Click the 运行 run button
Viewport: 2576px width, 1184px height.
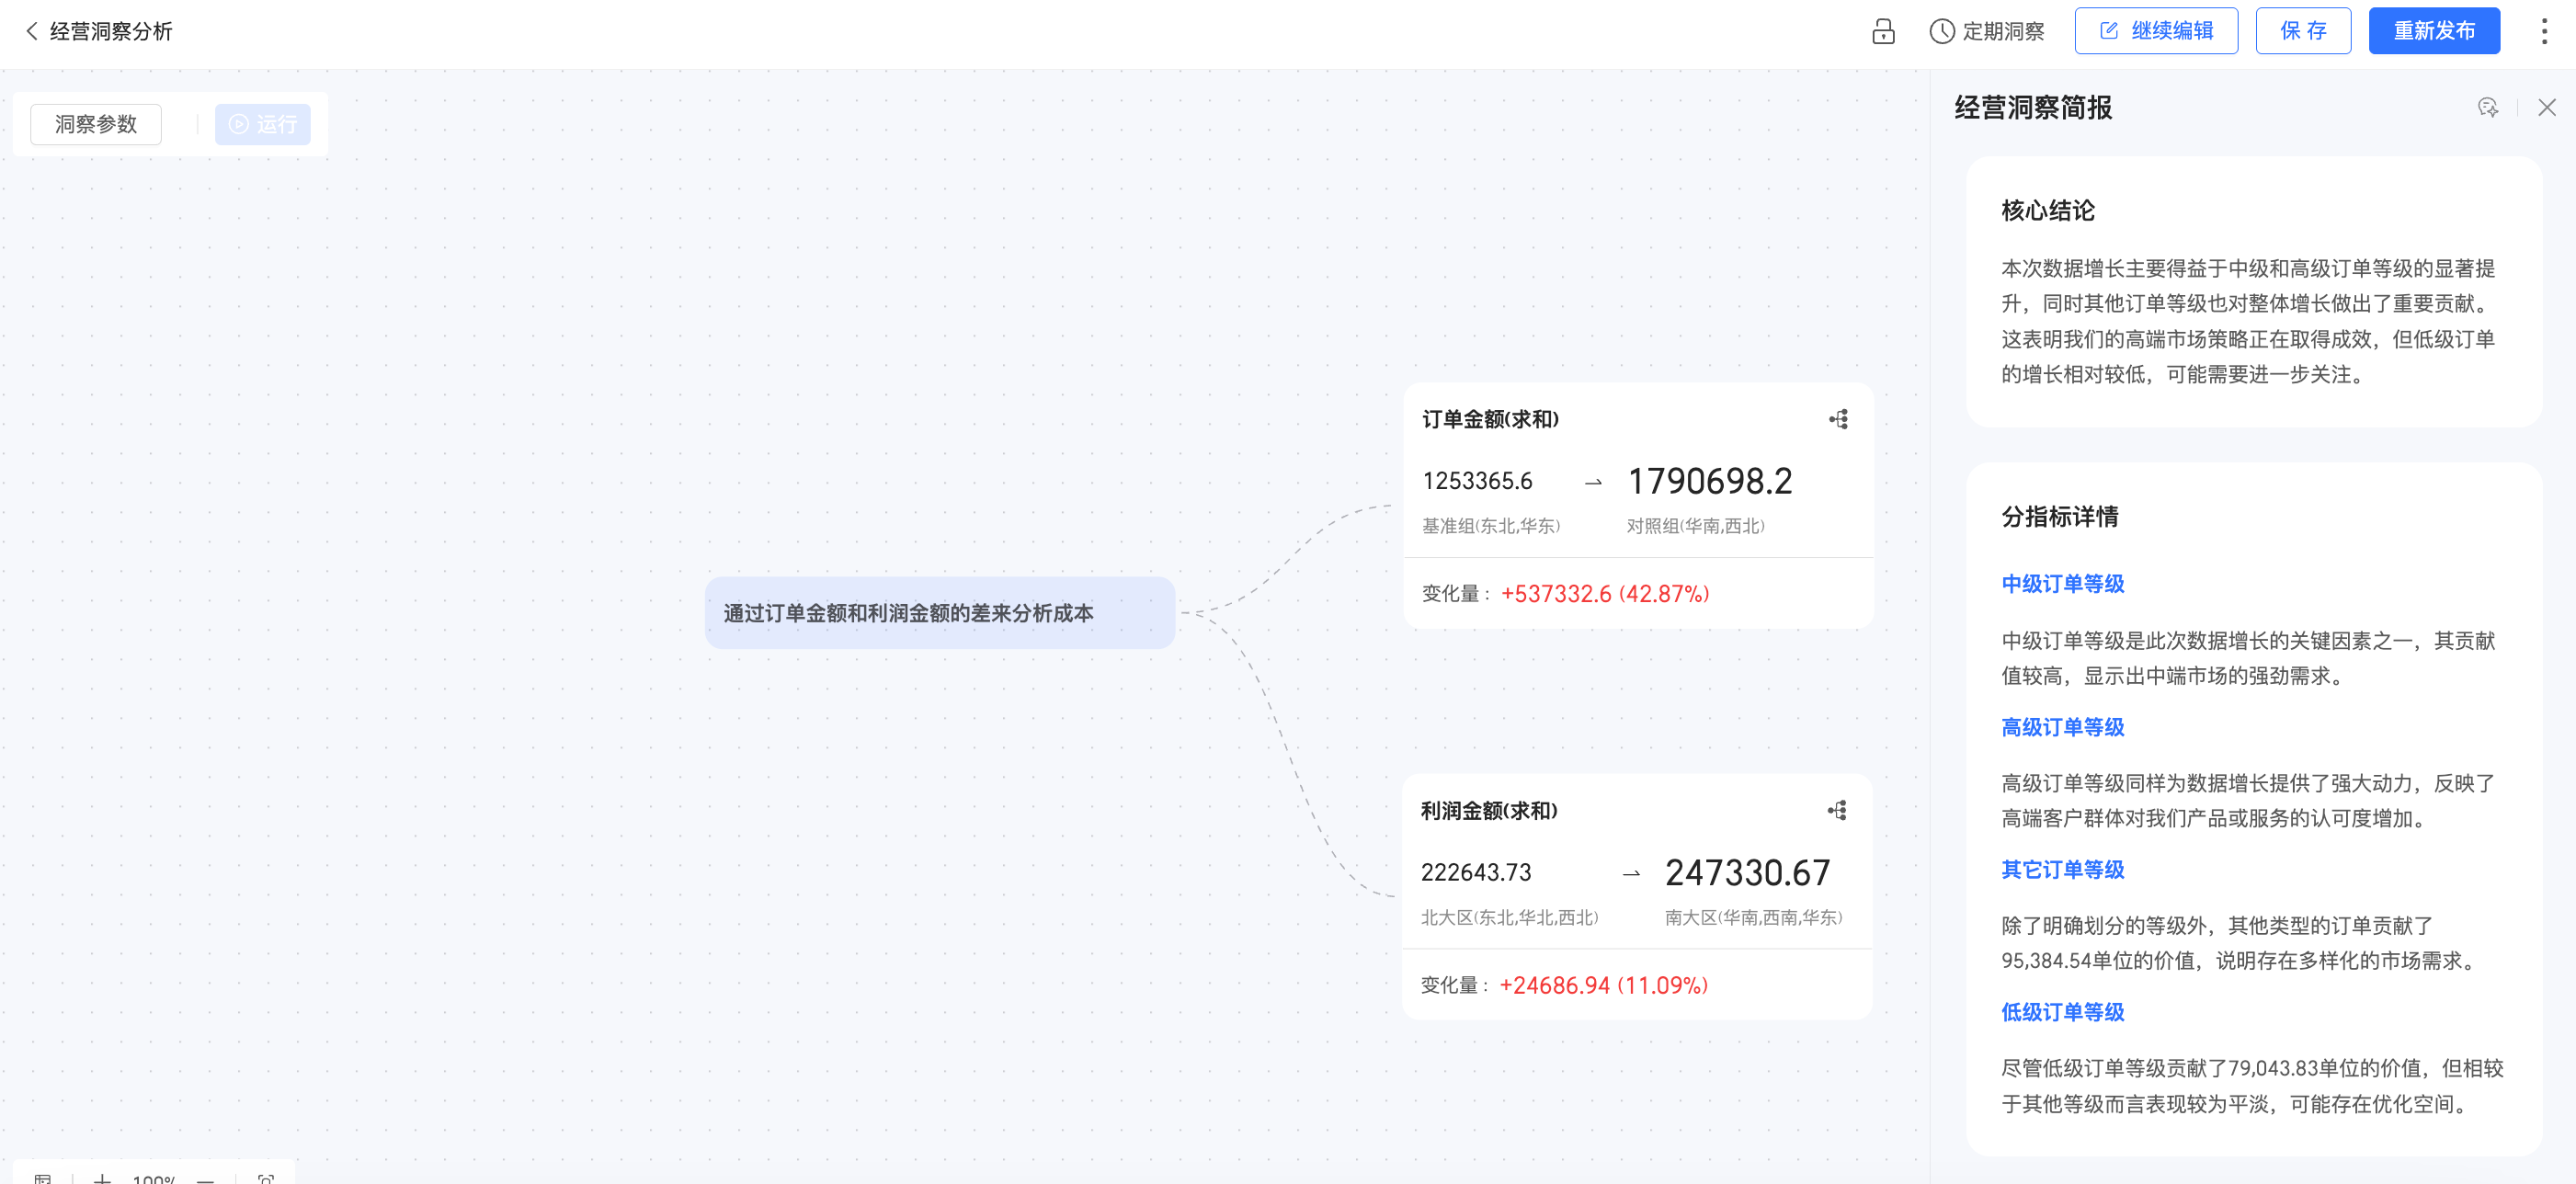point(263,124)
